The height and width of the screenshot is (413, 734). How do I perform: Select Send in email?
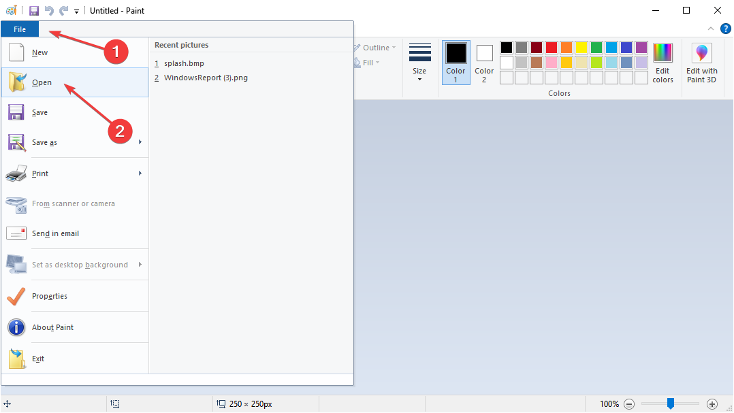pos(75,233)
